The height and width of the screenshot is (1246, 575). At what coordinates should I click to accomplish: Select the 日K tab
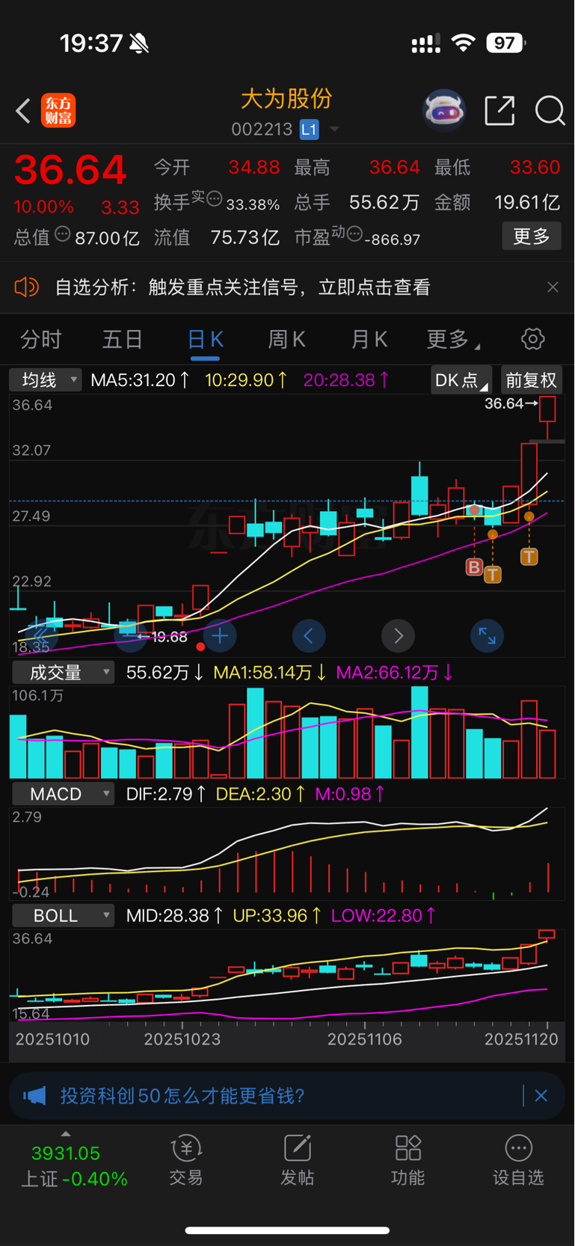point(205,340)
